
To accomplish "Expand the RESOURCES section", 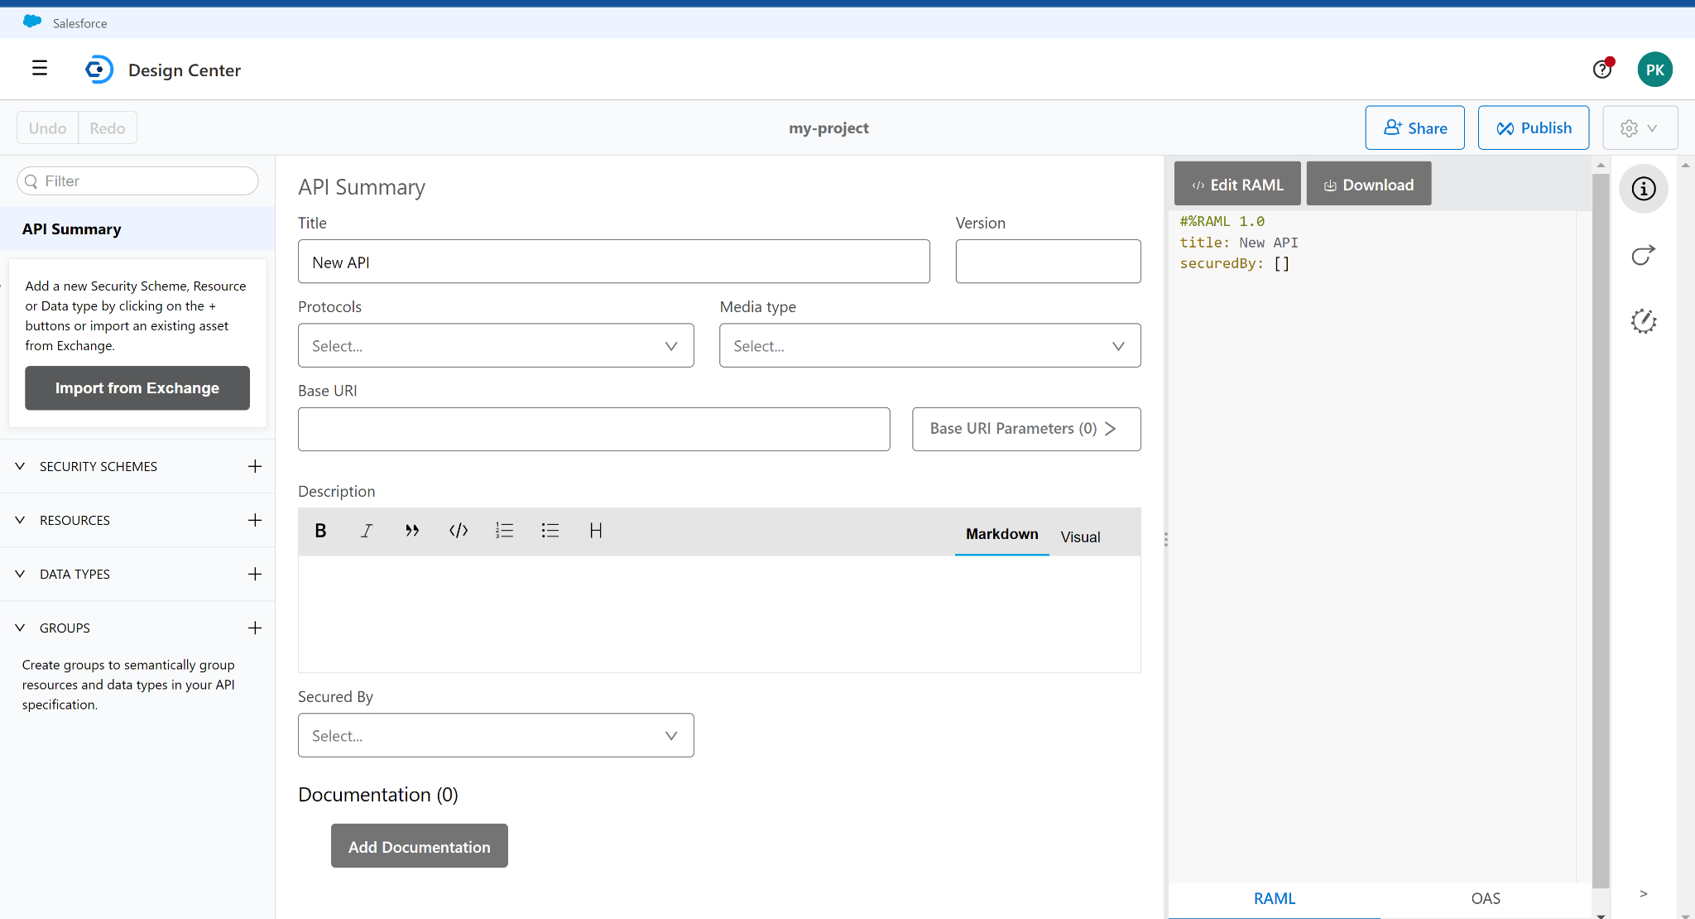I will (19, 519).
